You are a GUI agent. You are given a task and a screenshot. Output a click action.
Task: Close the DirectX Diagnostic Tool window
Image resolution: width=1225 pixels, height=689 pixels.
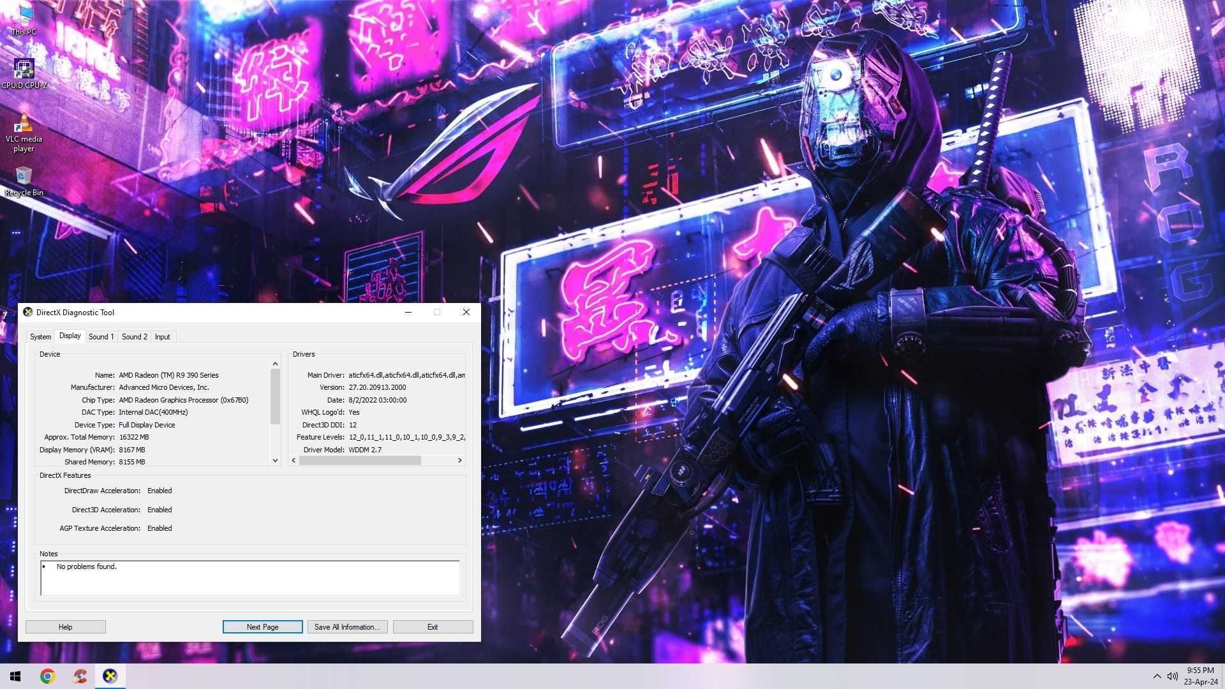pyautogui.click(x=466, y=312)
